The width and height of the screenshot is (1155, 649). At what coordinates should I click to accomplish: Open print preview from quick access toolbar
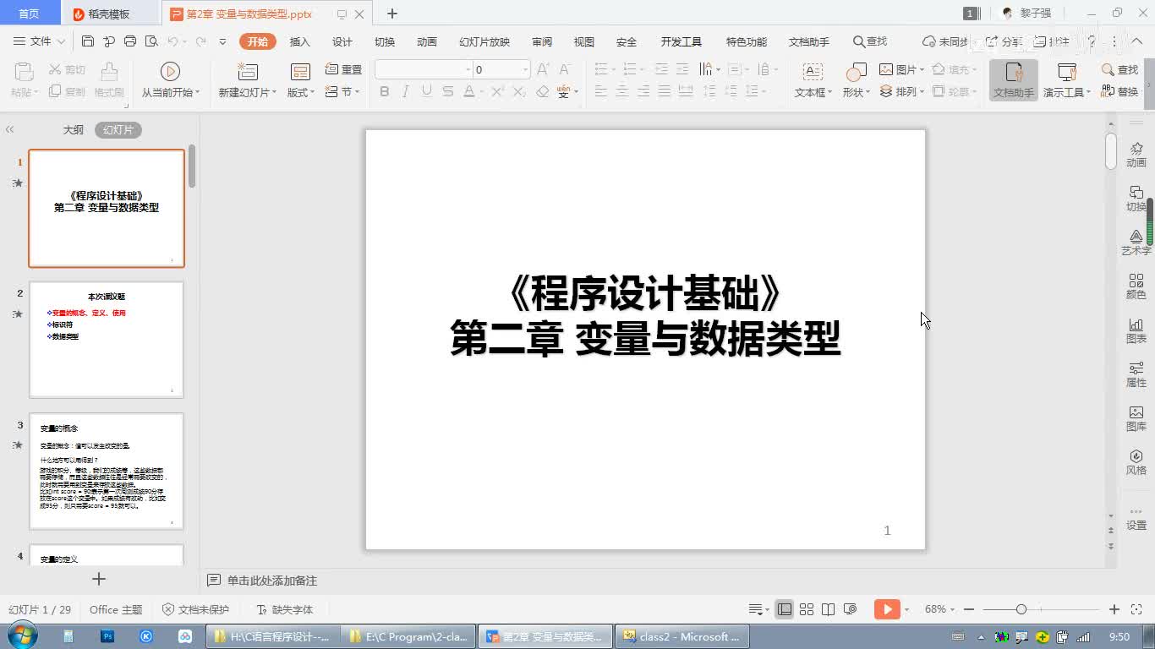151,41
